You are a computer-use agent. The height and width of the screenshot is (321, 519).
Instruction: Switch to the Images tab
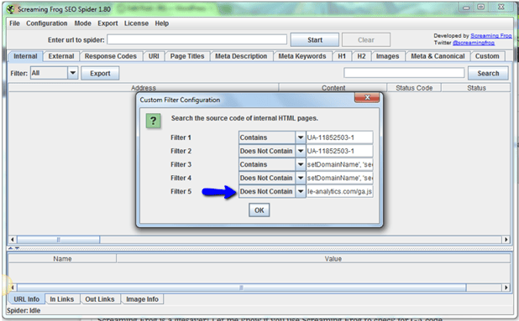(388, 56)
